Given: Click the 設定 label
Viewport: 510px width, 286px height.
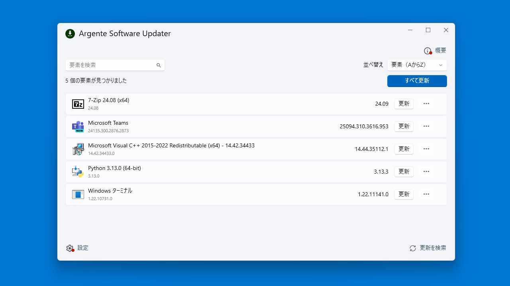Looking at the screenshot, I should [x=83, y=248].
